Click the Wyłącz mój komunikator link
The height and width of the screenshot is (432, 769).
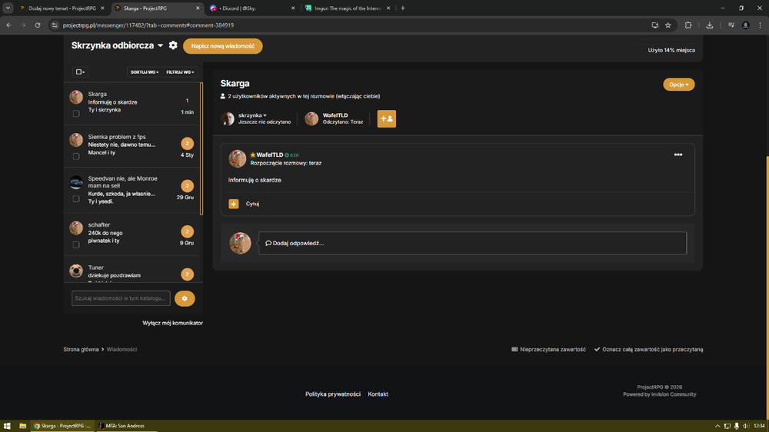point(172,323)
